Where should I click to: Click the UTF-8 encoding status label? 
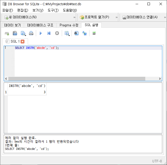tap(157, 161)
